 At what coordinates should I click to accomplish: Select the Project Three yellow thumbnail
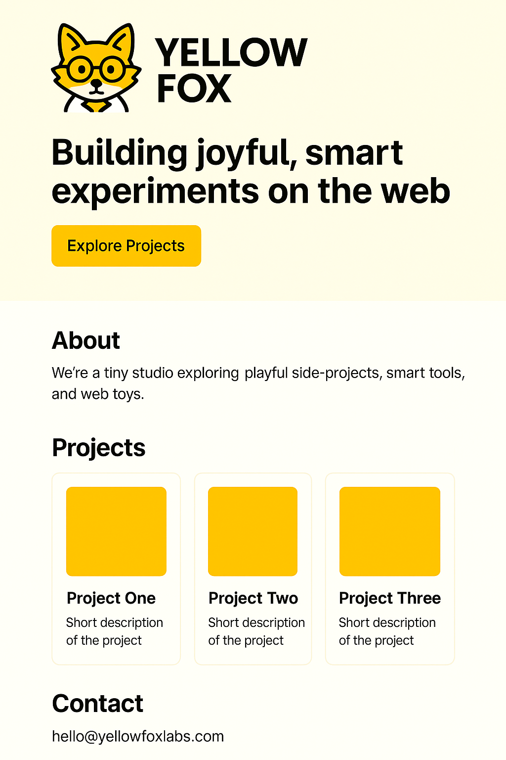pyautogui.click(x=390, y=531)
